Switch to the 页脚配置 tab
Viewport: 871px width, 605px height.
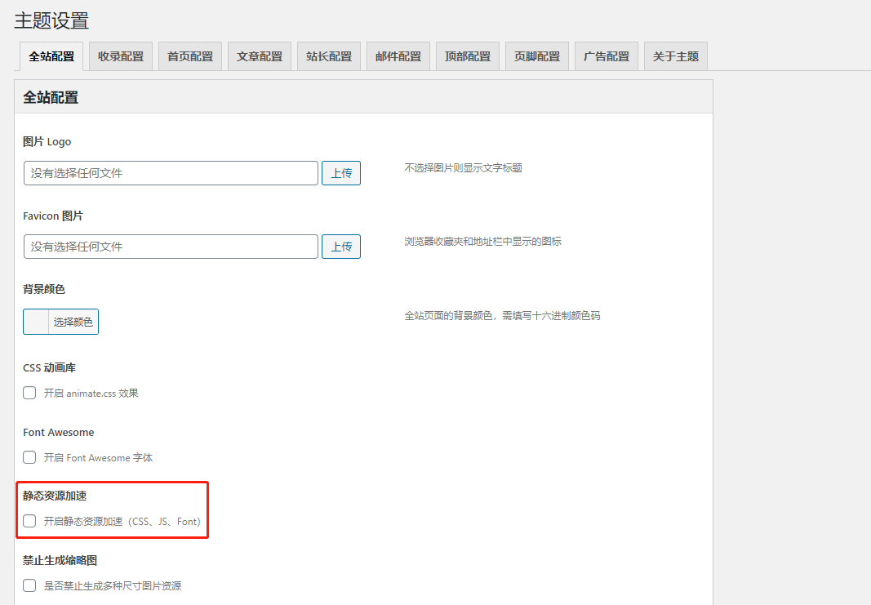pyautogui.click(x=536, y=56)
